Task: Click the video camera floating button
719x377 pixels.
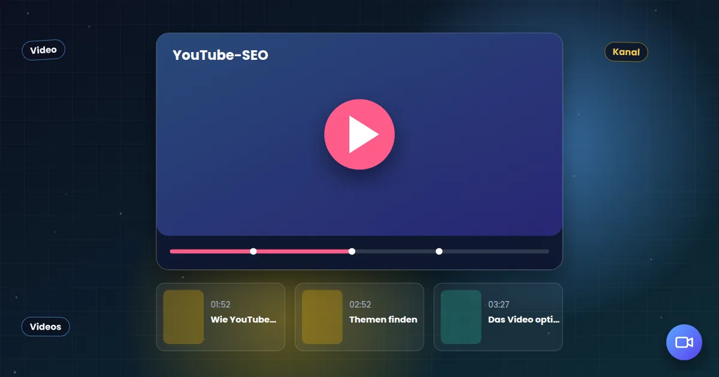Action: [x=684, y=342]
